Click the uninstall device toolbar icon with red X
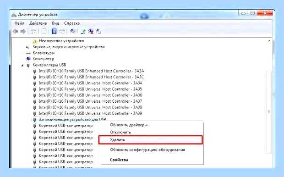 click(91, 32)
